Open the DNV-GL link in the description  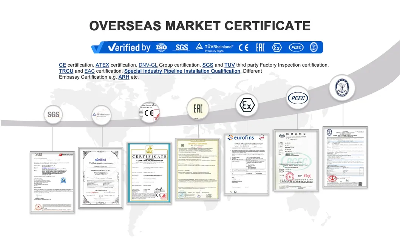tap(148, 65)
